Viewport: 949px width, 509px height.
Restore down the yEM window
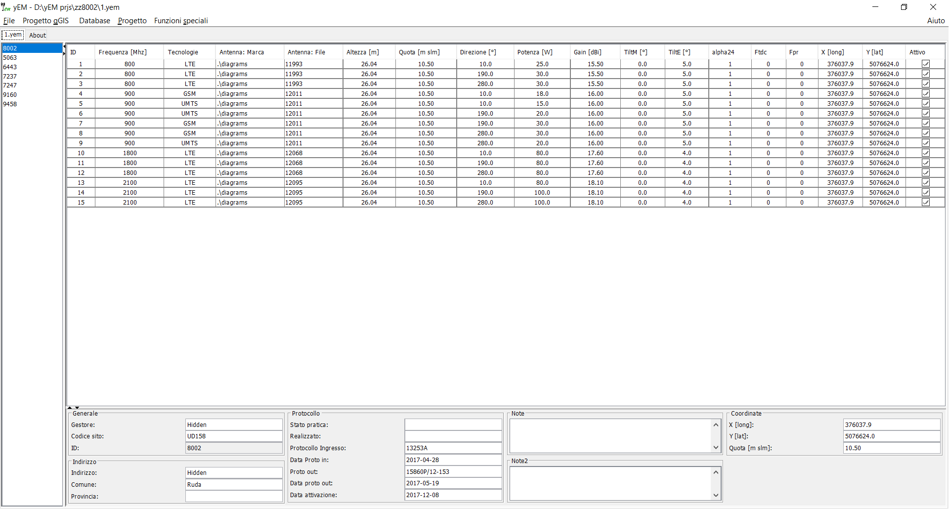click(x=904, y=7)
